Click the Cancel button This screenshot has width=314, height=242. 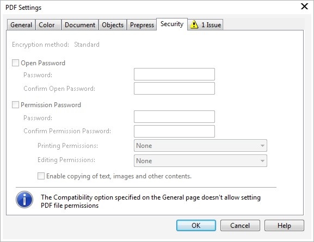[240, 225]
